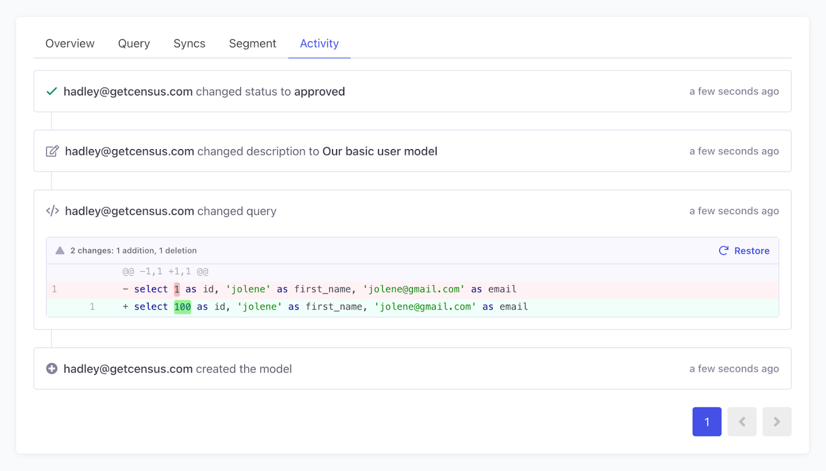Click the previous page chevron

[x=742, y=421]
